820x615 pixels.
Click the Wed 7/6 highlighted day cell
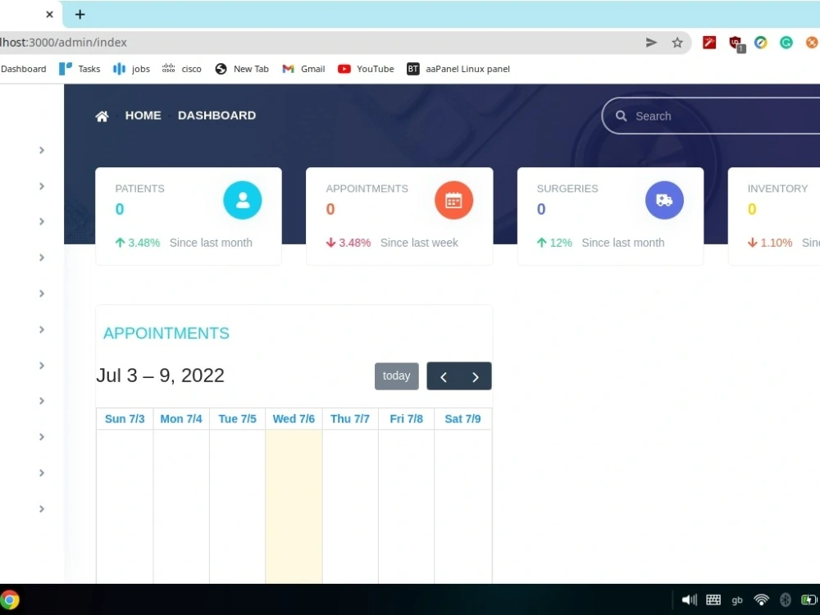(x=294, y=506)
